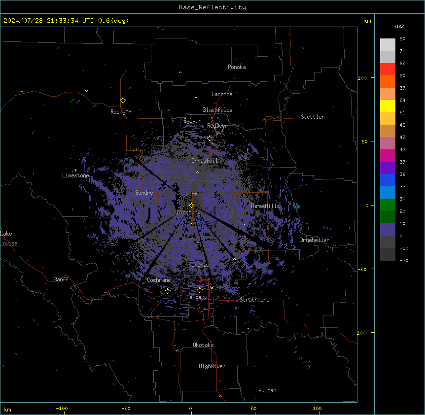Click the RedDeer city label
The image size is (425, 415).
pos(217,126)
